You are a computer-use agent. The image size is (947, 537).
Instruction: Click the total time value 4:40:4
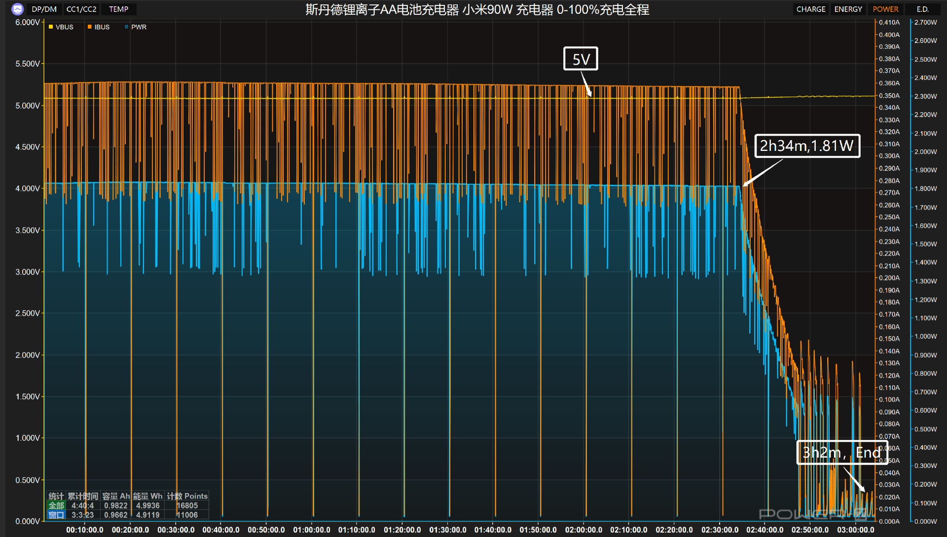coord(82,505)
